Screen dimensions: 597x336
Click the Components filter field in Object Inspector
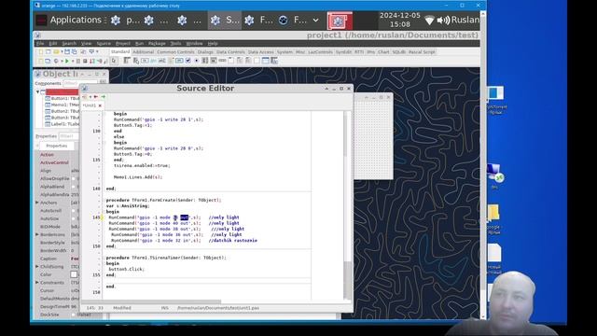80,83
